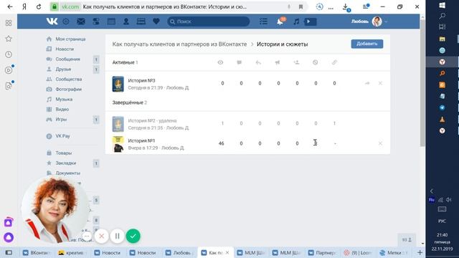Image resolution: width=459 pixels, height=258 pixels.
Task: Select the История №1 title
Action: (x=141, y=140)
